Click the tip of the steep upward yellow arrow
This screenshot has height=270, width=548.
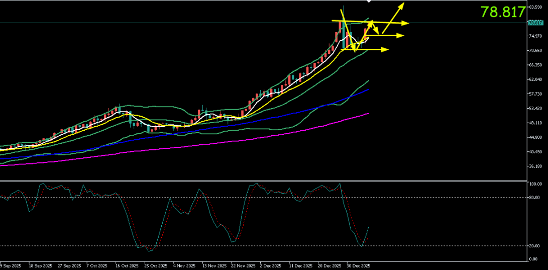click(x=403, y=4)
